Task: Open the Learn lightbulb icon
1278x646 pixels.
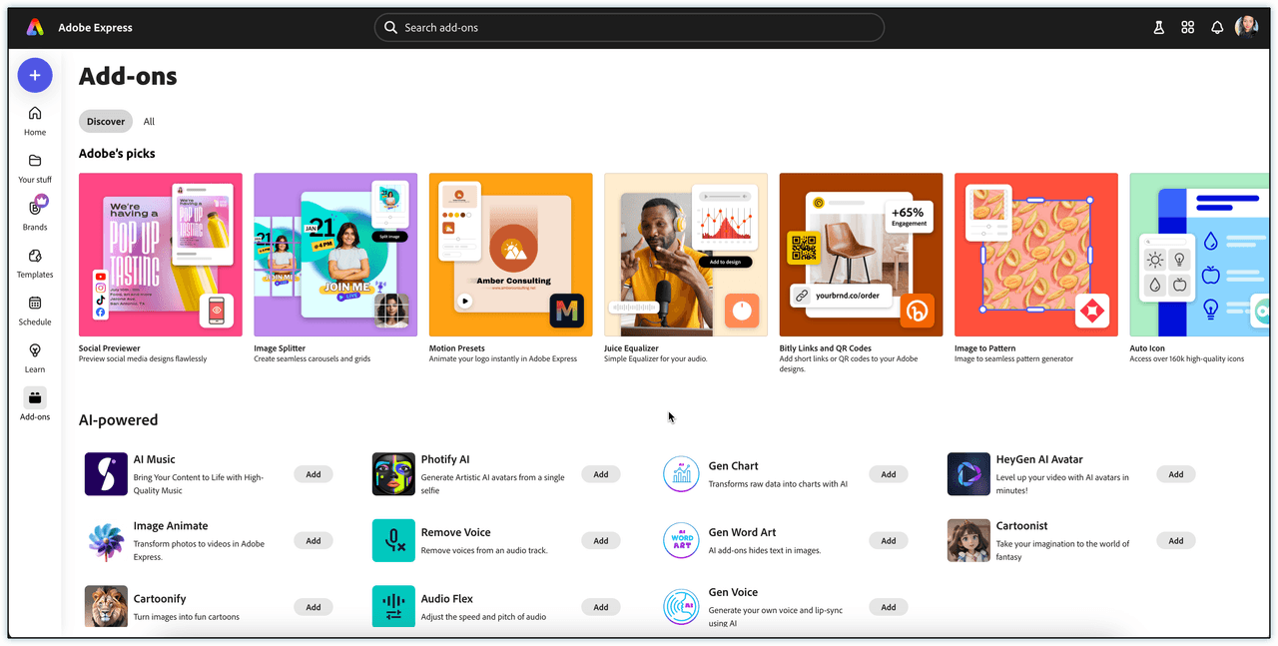Action: click(x=35, y=351)
